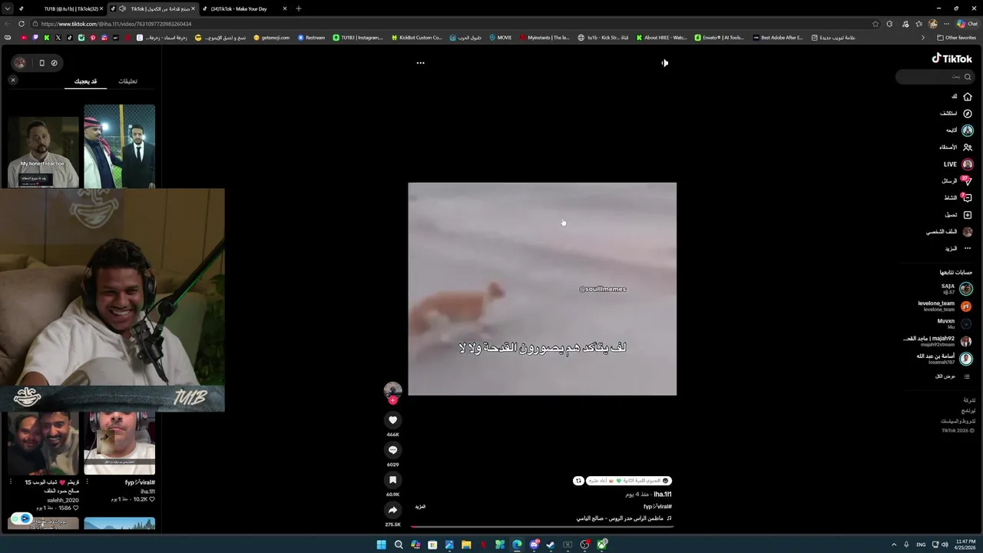Open Copilot Chat in the browser toolbar
The width and height of the screenshot is (983, 553).
967,24
